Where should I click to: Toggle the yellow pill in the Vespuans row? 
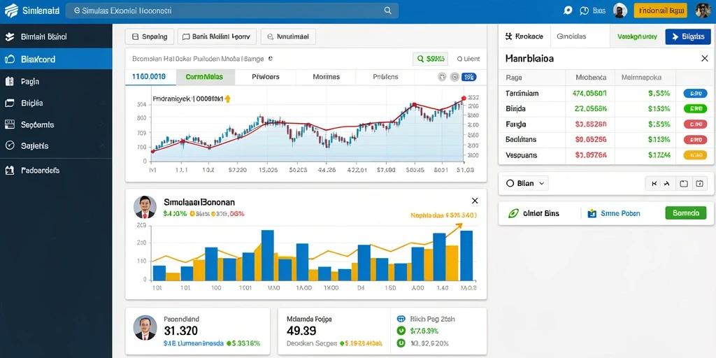coord(692,155)
